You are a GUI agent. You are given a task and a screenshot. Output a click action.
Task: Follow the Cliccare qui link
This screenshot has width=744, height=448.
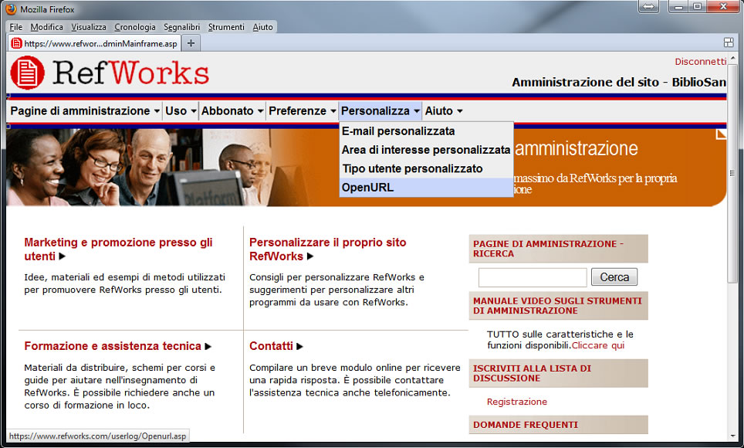(598, 345)
